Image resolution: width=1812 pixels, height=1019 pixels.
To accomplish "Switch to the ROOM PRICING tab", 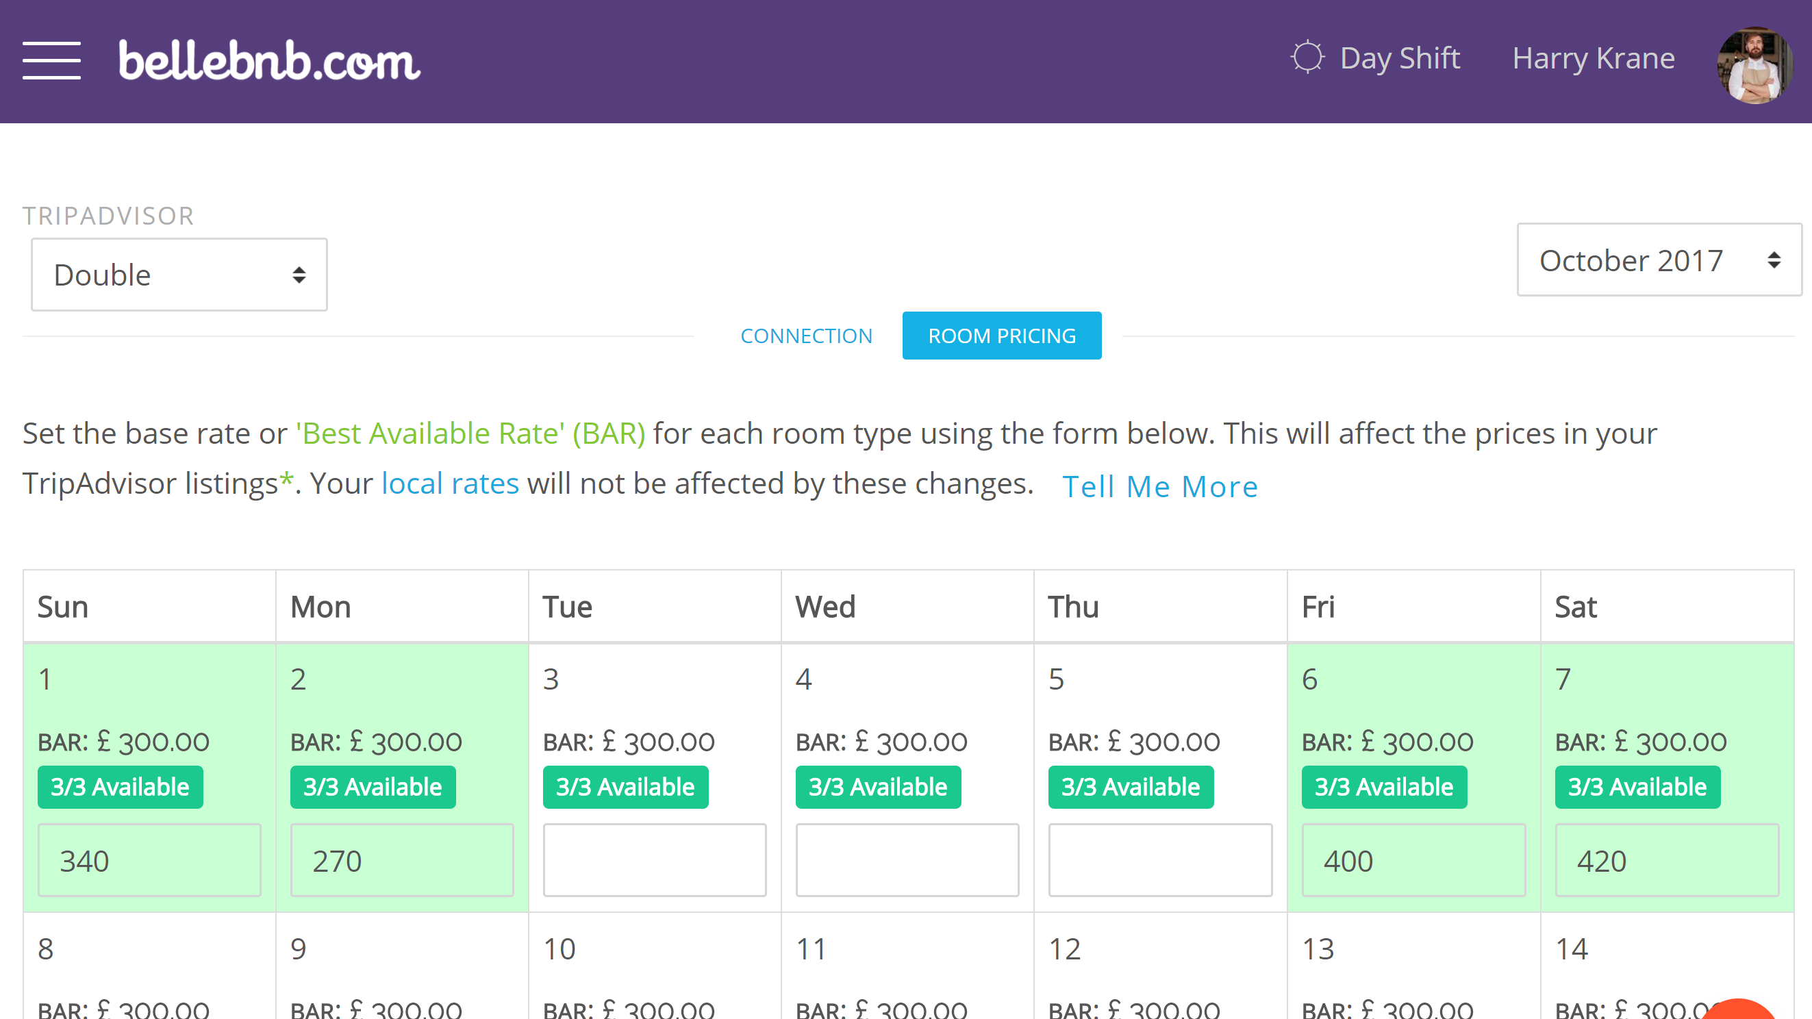I will pyautogui.click(x=1002, y=335).
